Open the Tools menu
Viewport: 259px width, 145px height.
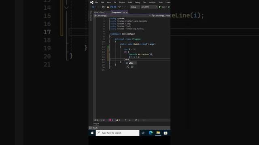[160, 2]
